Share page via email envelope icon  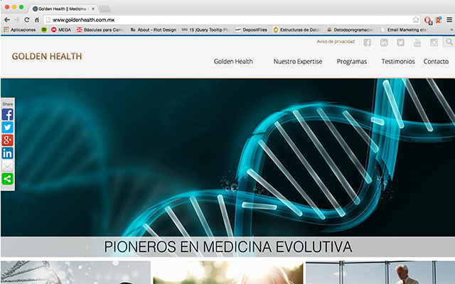click(8, 166)
